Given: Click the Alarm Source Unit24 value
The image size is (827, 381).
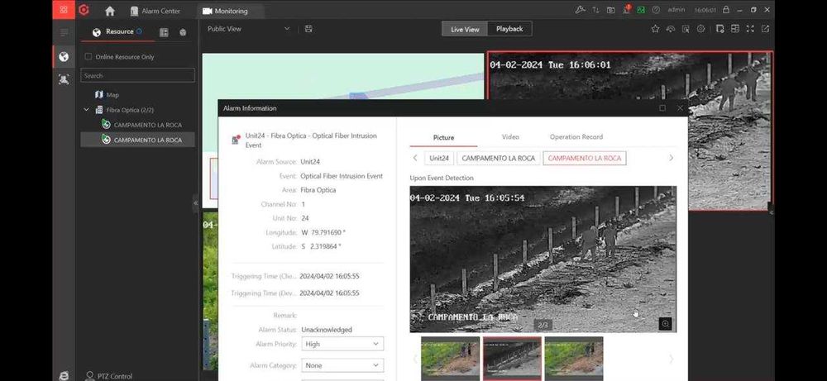Looking at the screenshot, I should click(x=310, y=162).
